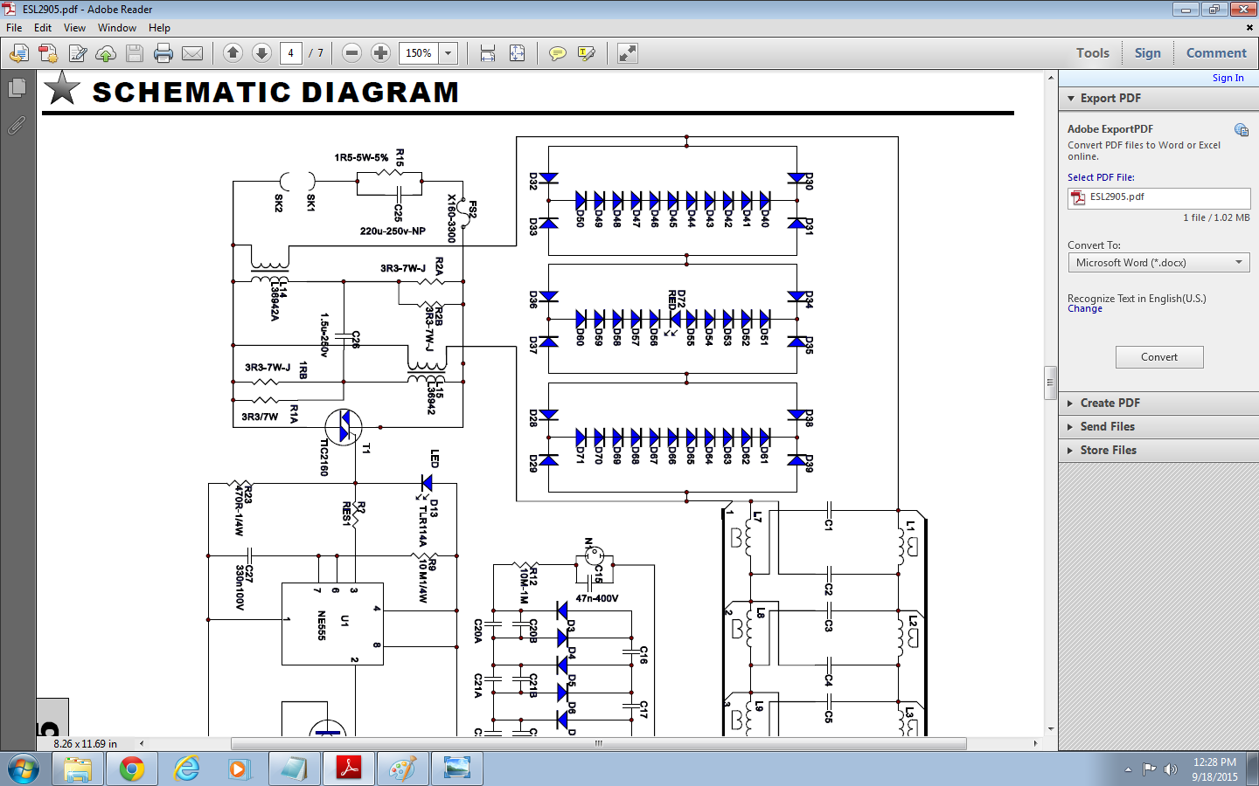This screenshot has width=1259, height=786.
Task: Print the document using printer icon
Action: 163,53
